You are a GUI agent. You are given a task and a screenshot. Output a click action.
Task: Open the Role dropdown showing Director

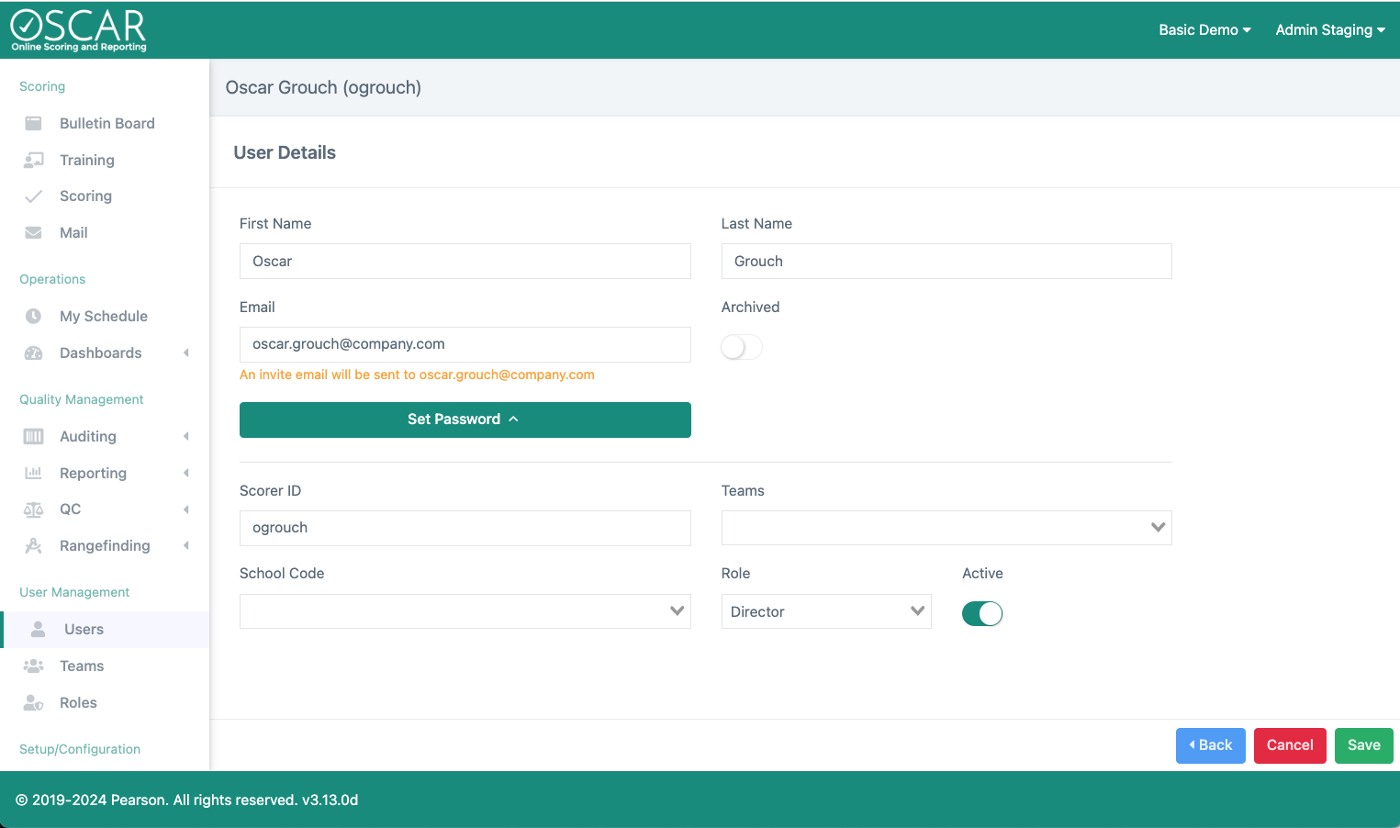[825, 611]
